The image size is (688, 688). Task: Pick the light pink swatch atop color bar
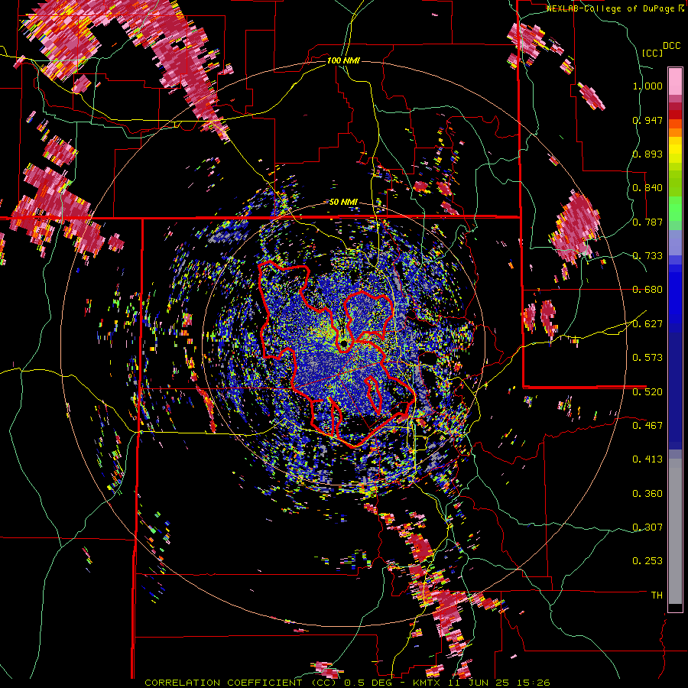(x=675, y=81)
